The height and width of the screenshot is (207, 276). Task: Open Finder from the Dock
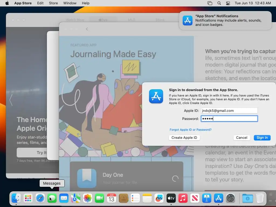click(x=16, y=198)
